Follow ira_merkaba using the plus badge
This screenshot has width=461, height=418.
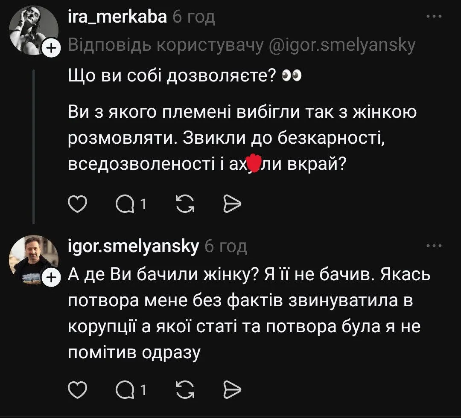[x=51, y=48]
